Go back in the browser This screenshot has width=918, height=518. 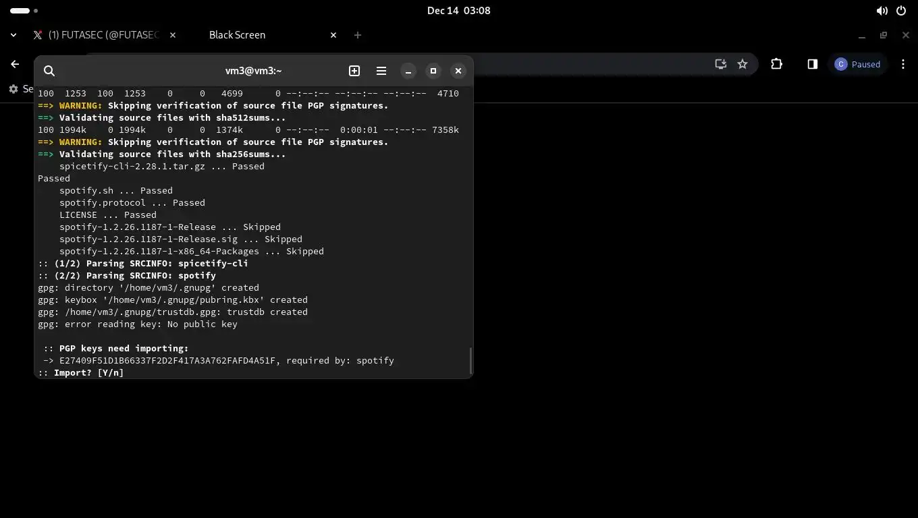coord(15,64)
